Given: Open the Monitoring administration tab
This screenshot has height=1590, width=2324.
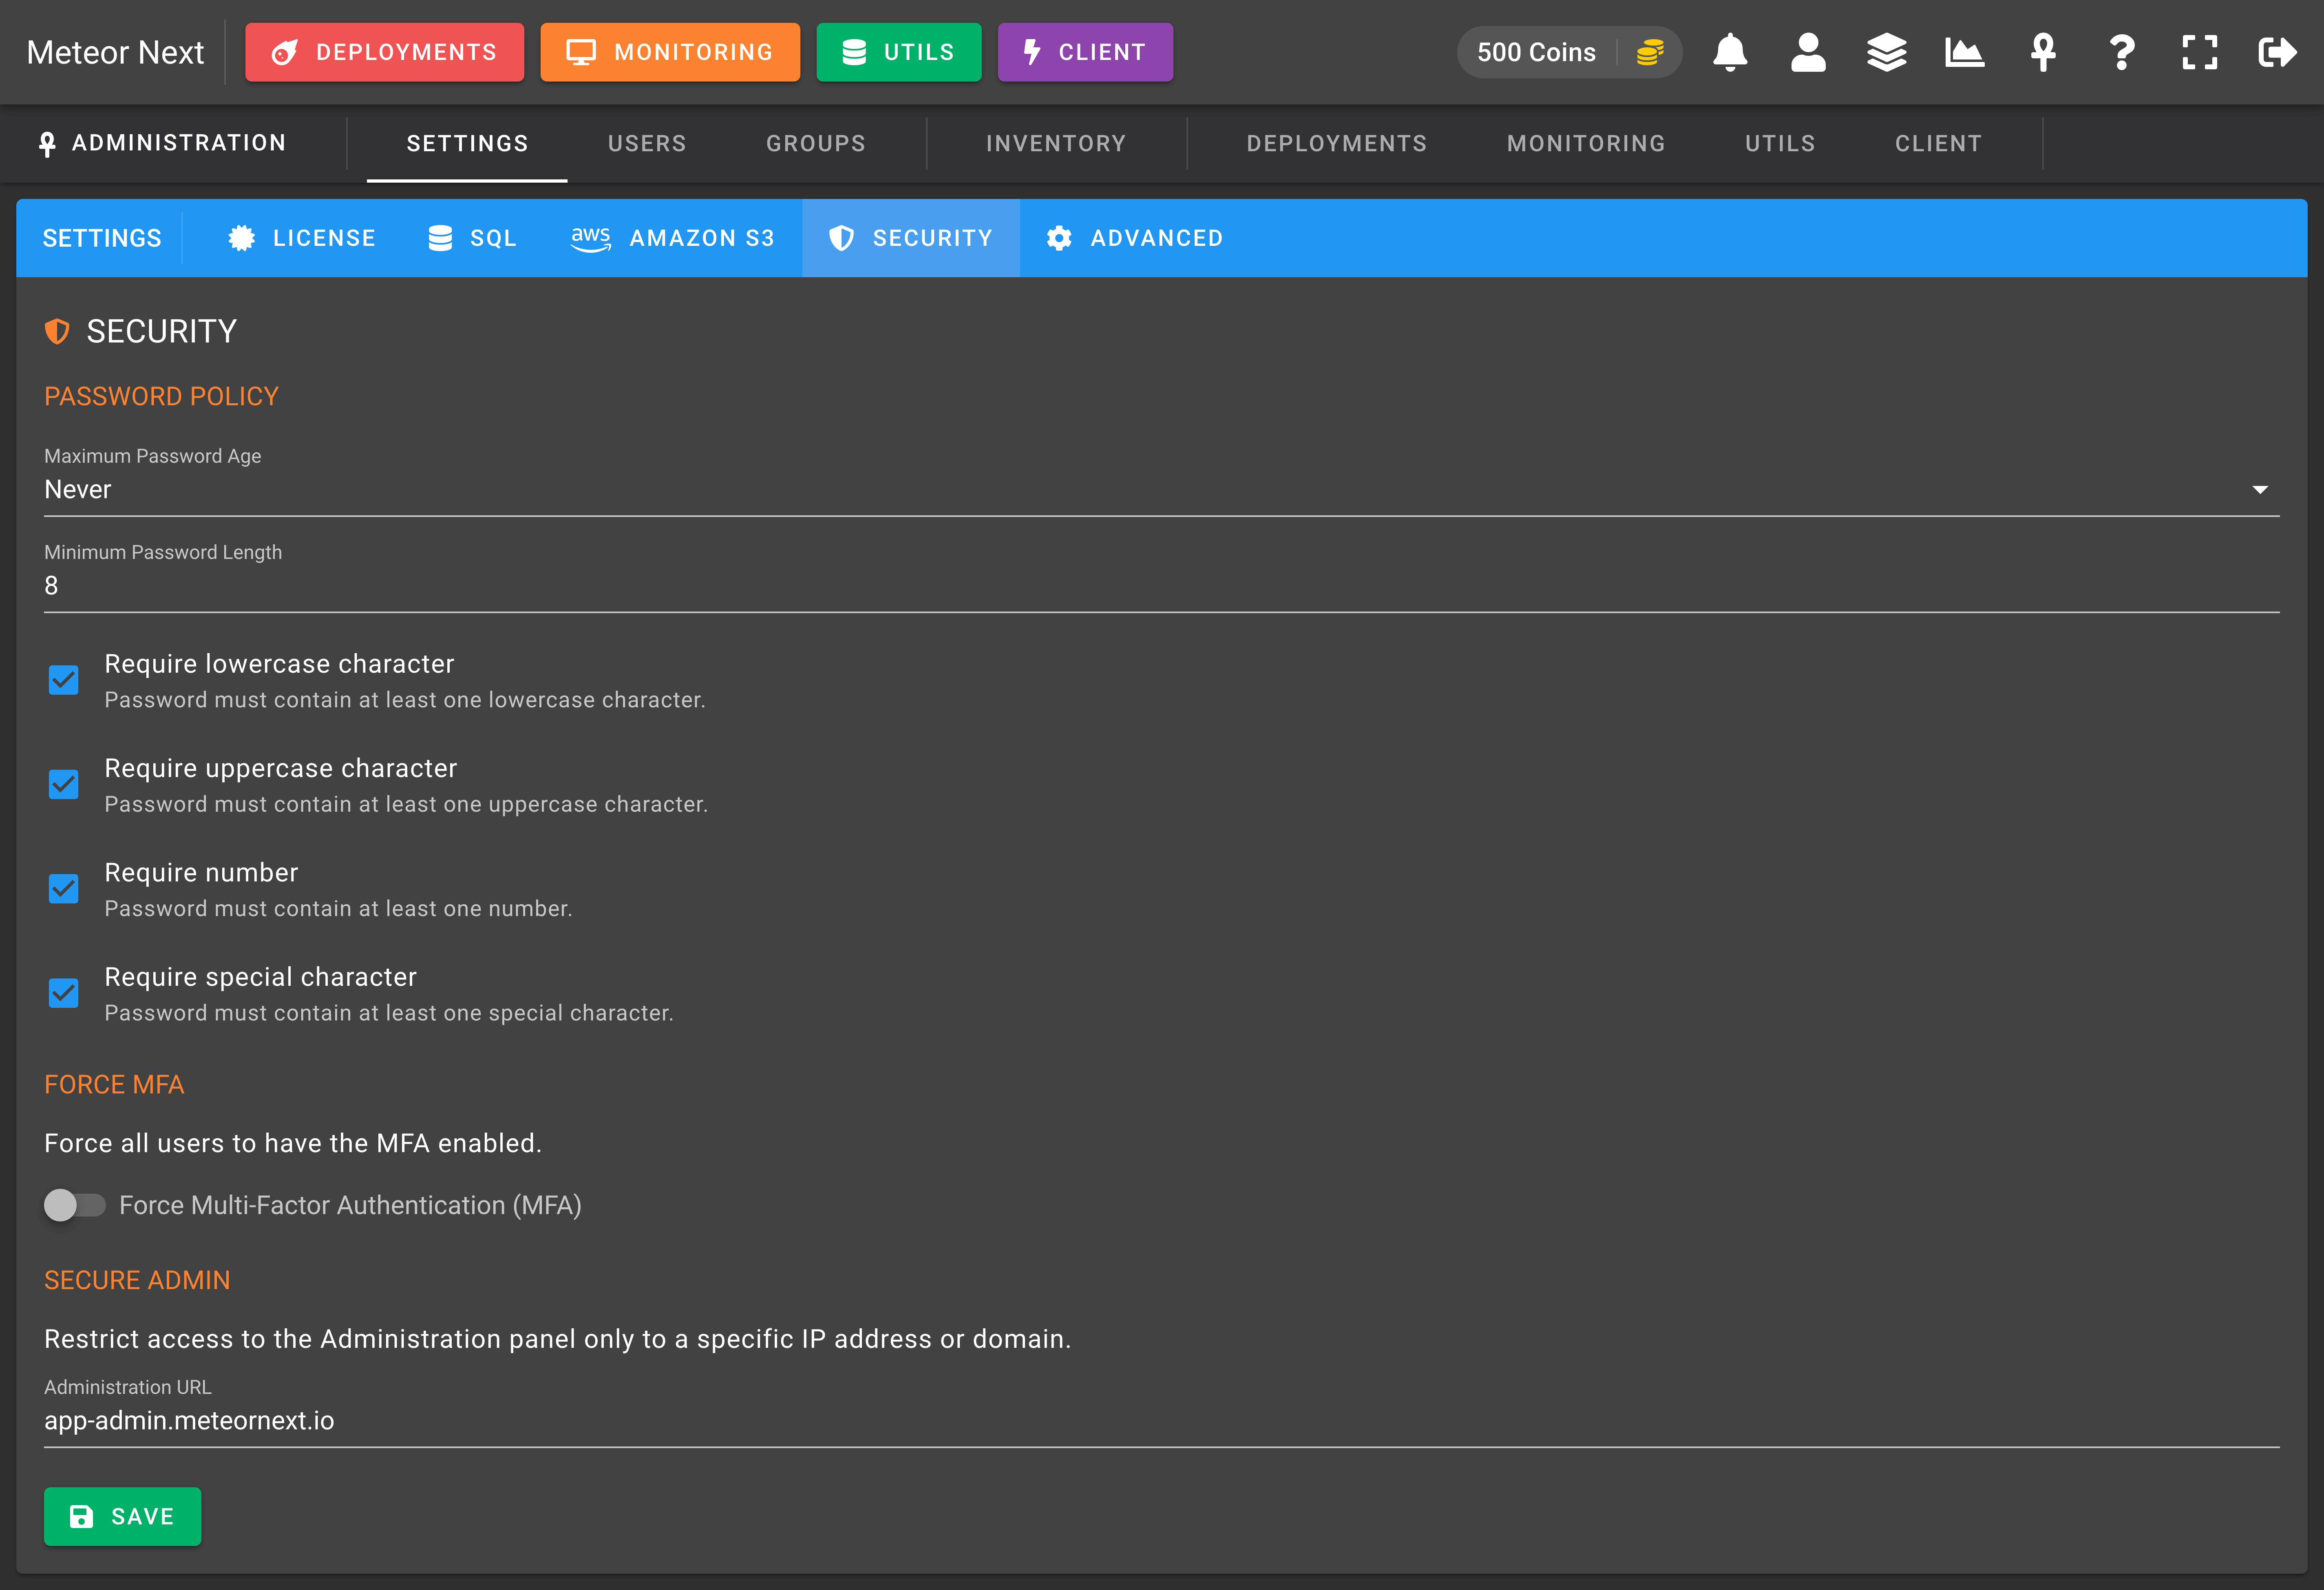Looking at the screenshot, I should pos(1586,143).
